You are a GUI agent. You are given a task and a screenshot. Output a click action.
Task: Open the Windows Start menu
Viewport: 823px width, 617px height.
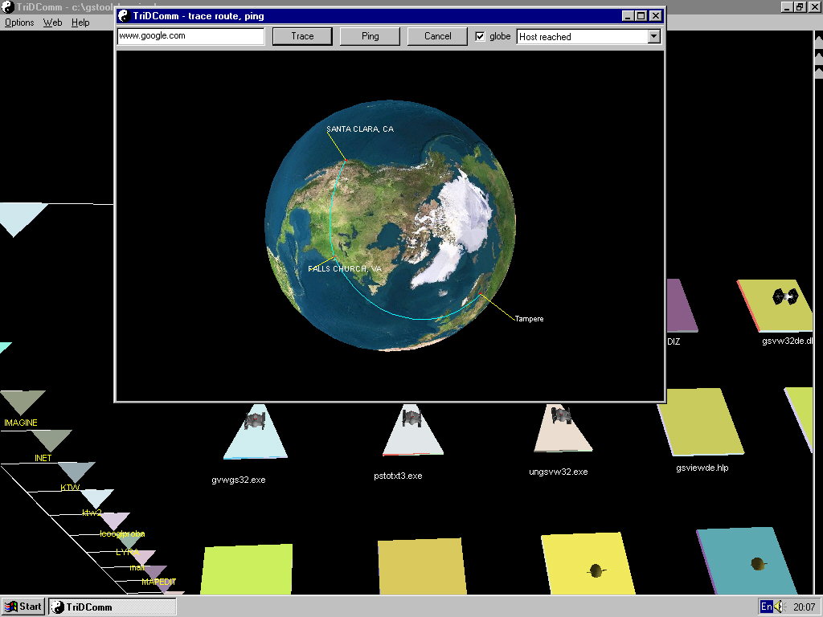click(23, 607)
